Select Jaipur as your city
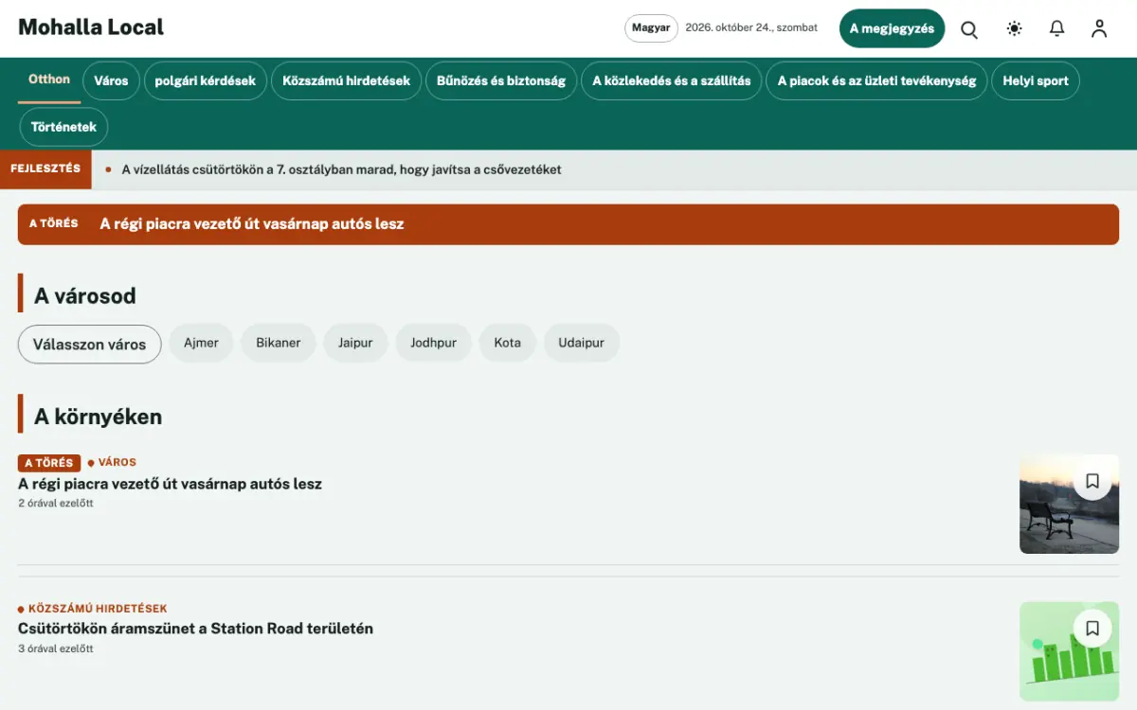The height and width of the screenshot is (710, 1137). click(355, 343)
